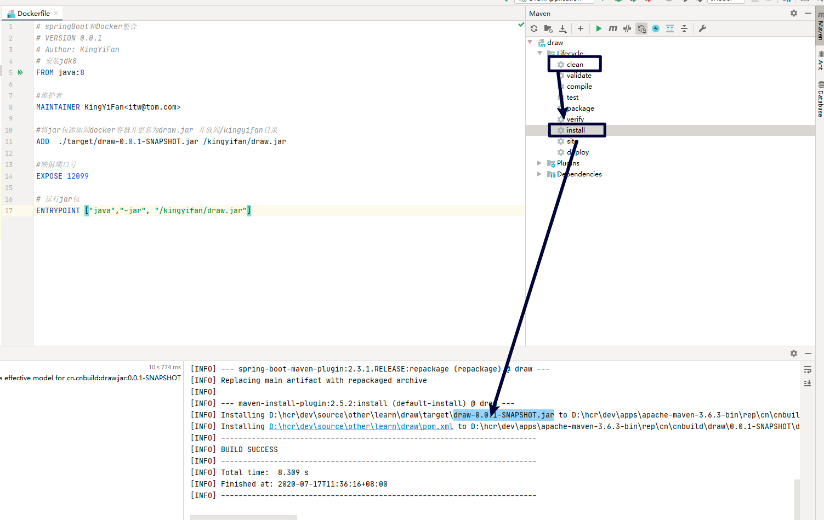Select the test lifecycle phase
Viewport: 824px width, 520px height.
coord(572,97)
